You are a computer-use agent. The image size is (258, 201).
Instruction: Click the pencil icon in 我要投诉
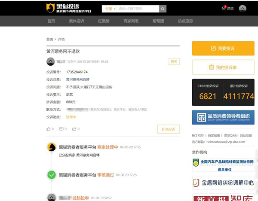[x=213, y=48]
